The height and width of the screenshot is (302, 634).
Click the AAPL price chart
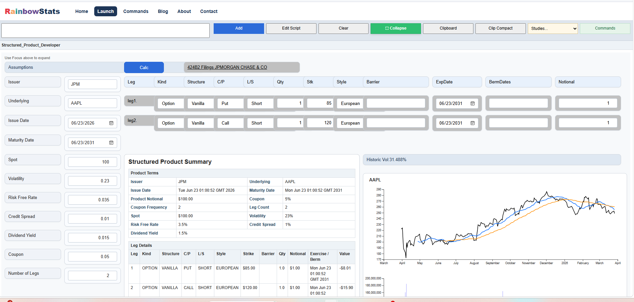click(x=500, y=226)
